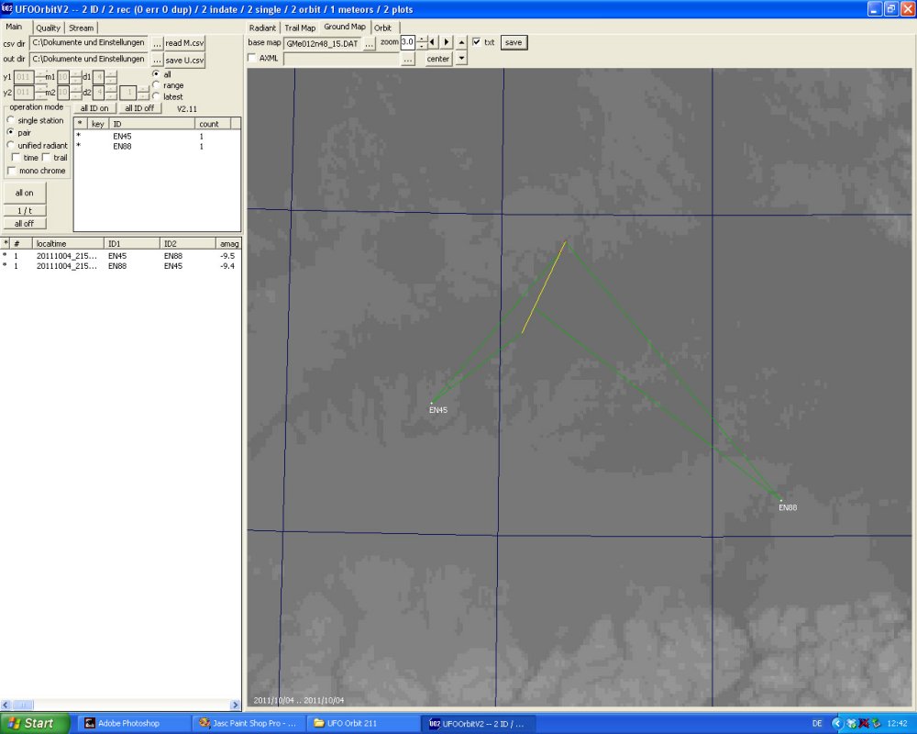Click the read M.csv button
The image size is (917, 734).
[x=184, y=43]
